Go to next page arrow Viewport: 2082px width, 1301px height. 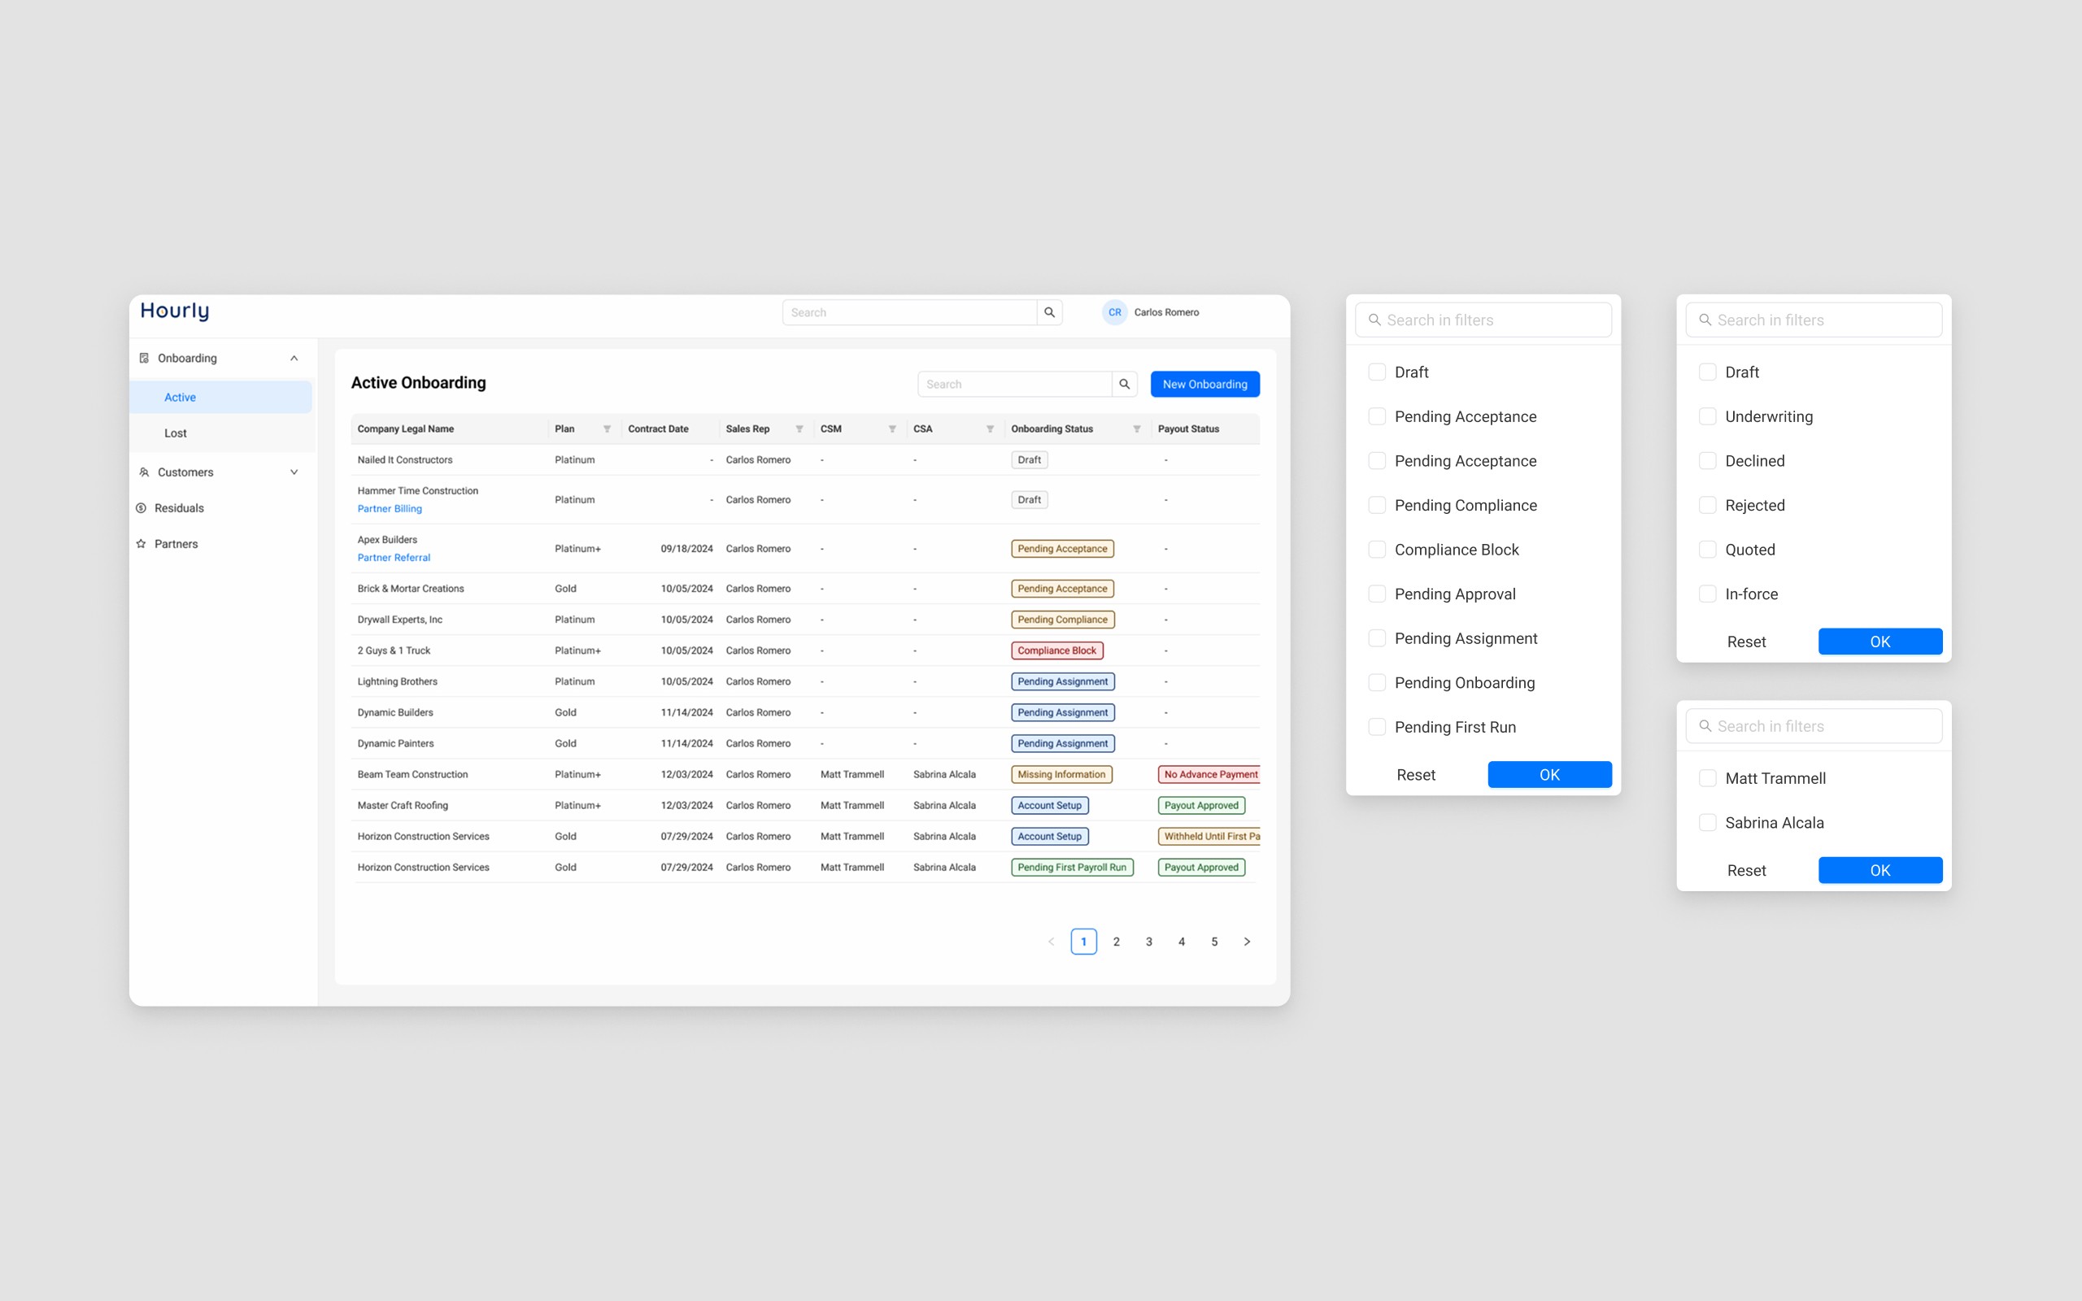click(x=1247, y=942)
